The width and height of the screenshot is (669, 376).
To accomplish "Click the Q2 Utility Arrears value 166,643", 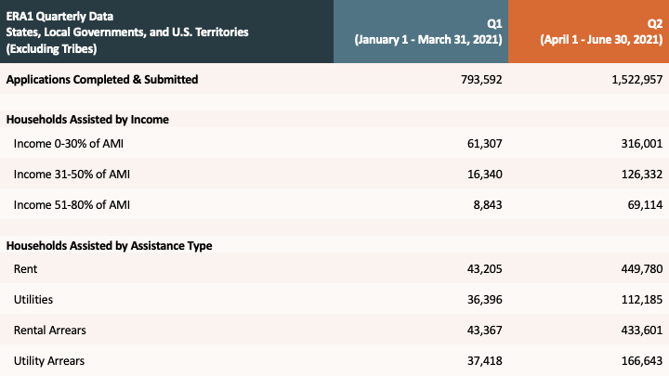I will click(640, 360).
